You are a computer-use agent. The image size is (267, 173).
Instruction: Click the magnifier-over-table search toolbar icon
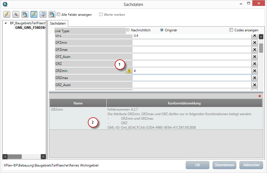click(43, 14)
